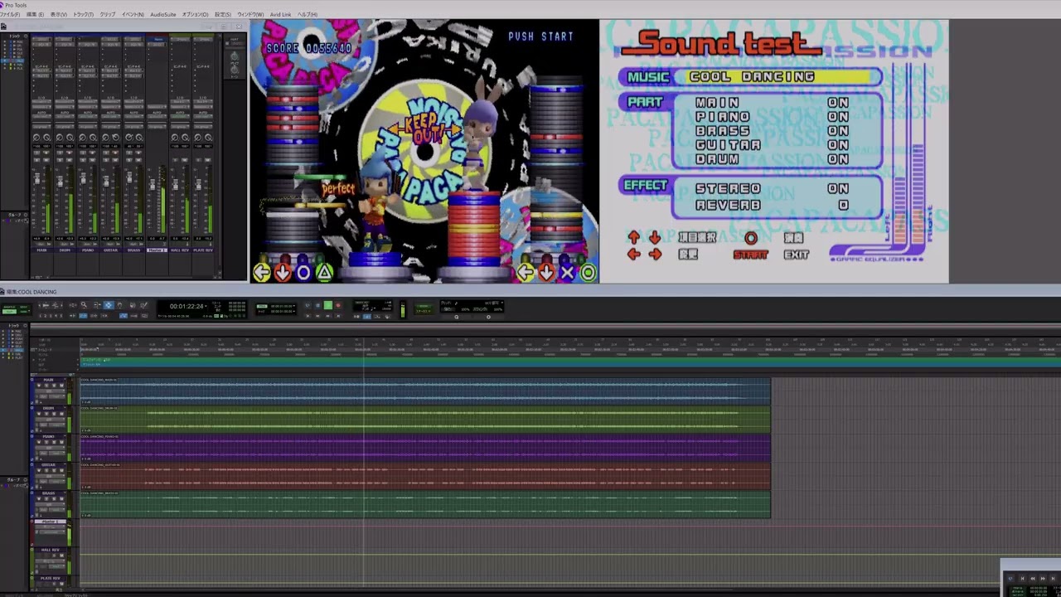Enable Shuffle edit mode
The height and width of the screenshot is (597, 1061).
[x=7, y=306]
